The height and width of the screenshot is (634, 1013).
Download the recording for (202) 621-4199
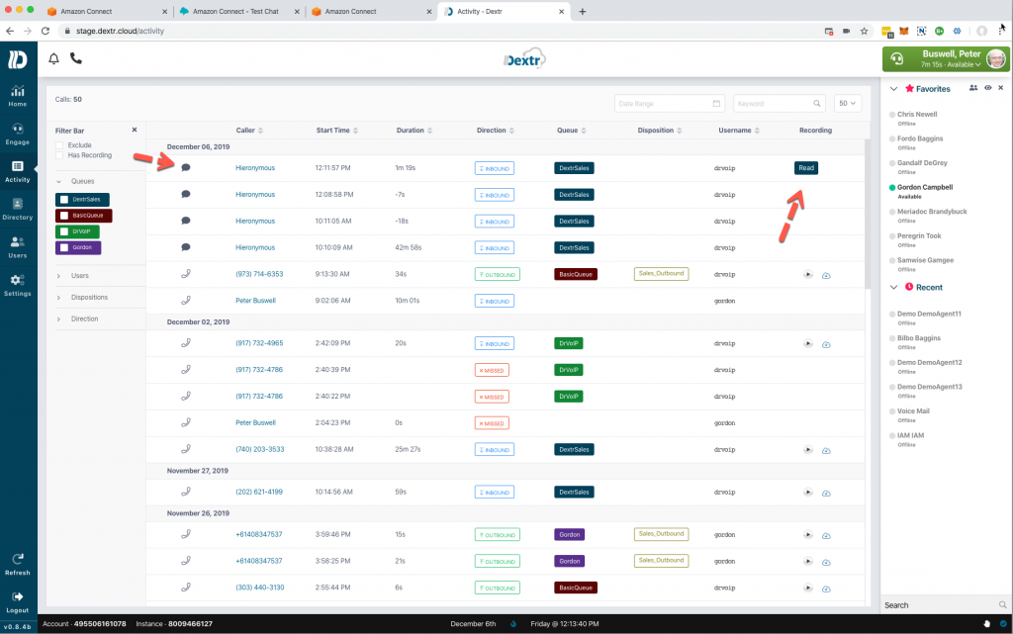(x=826, y=493)
